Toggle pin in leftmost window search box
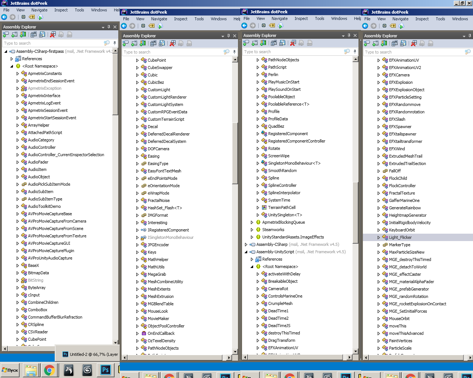 pos(115,43)
